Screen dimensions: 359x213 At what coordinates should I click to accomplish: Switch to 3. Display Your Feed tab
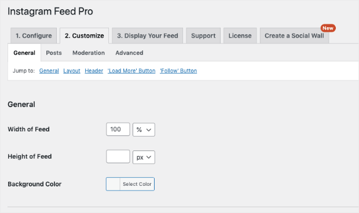click(148, 36)
